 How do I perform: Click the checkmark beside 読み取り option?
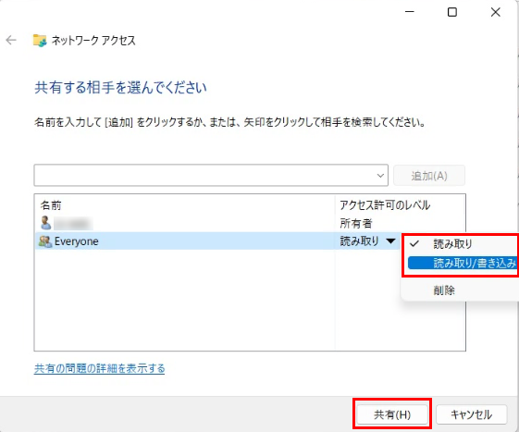point(414,244)
